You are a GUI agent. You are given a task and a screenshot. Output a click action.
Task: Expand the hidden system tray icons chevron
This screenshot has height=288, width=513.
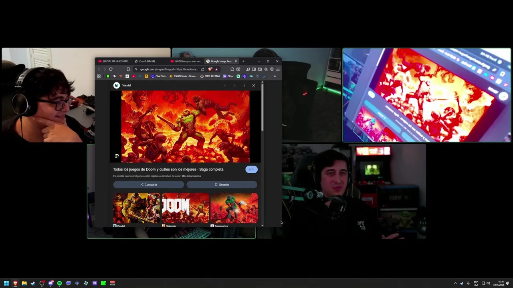[x=455, y=283]
